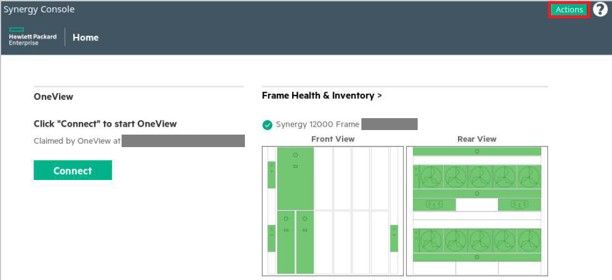Click the "Front View" label
This screenshot has height=280, width=612.
pos(333,139)
